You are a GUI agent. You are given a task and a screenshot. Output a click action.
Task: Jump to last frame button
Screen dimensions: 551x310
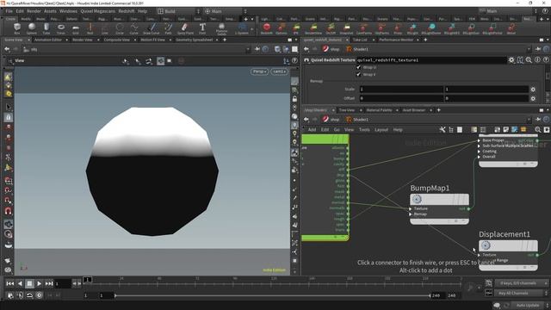point(49,283)
